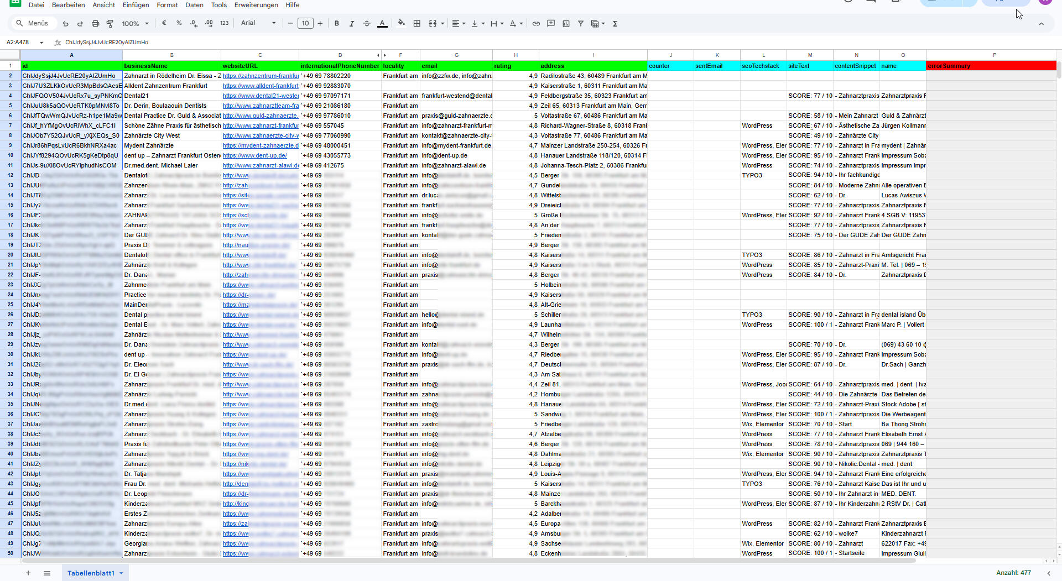
Task: Toggle strikethrough formatting
Action: 367,24
